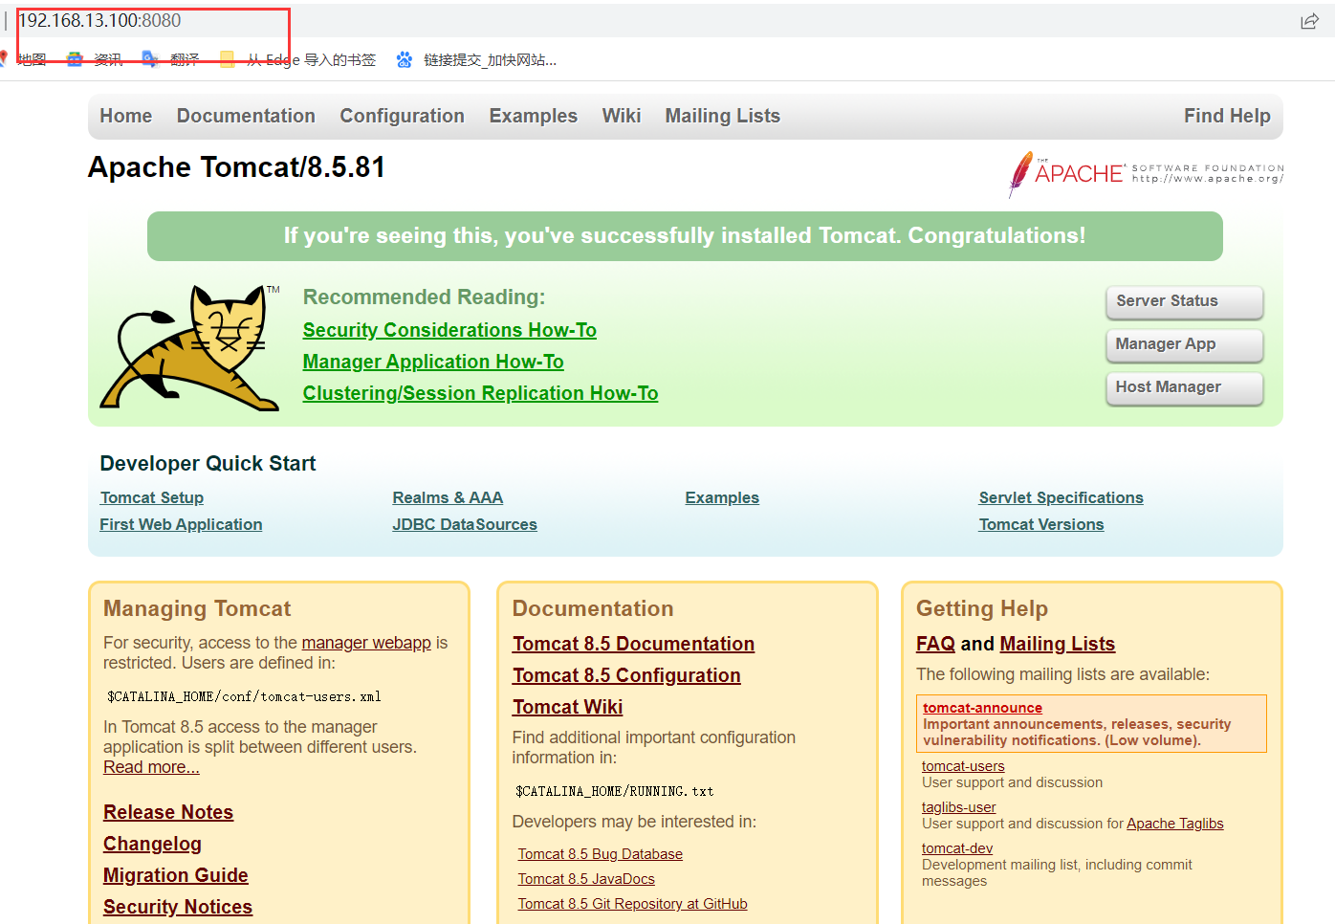Open Examples link under Developer Quick Start
This screenshot has width=1335, height=924.
click(722, 497)
